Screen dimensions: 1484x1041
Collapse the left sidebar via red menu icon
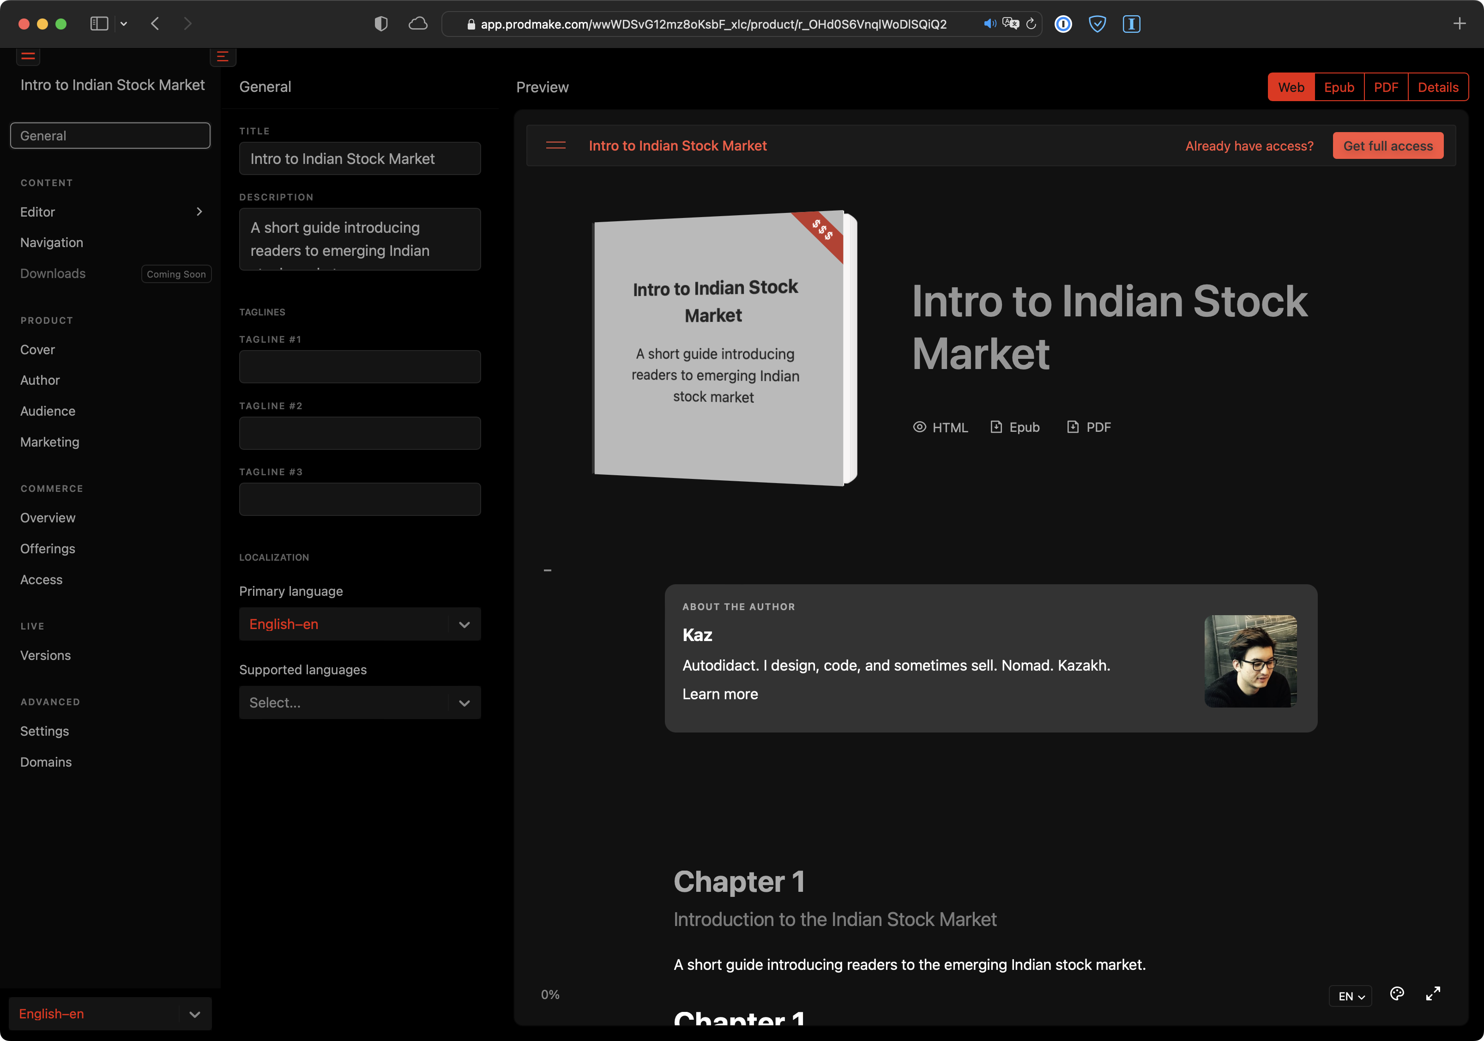click(29, 56)
